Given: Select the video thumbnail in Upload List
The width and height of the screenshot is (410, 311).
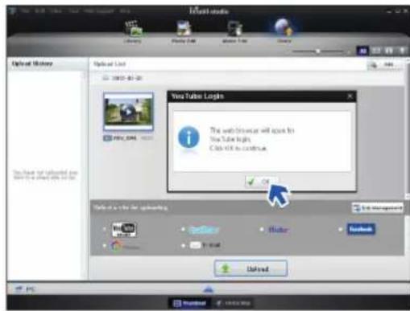Looking at the screenshot, I should click(x=129, y=112).
